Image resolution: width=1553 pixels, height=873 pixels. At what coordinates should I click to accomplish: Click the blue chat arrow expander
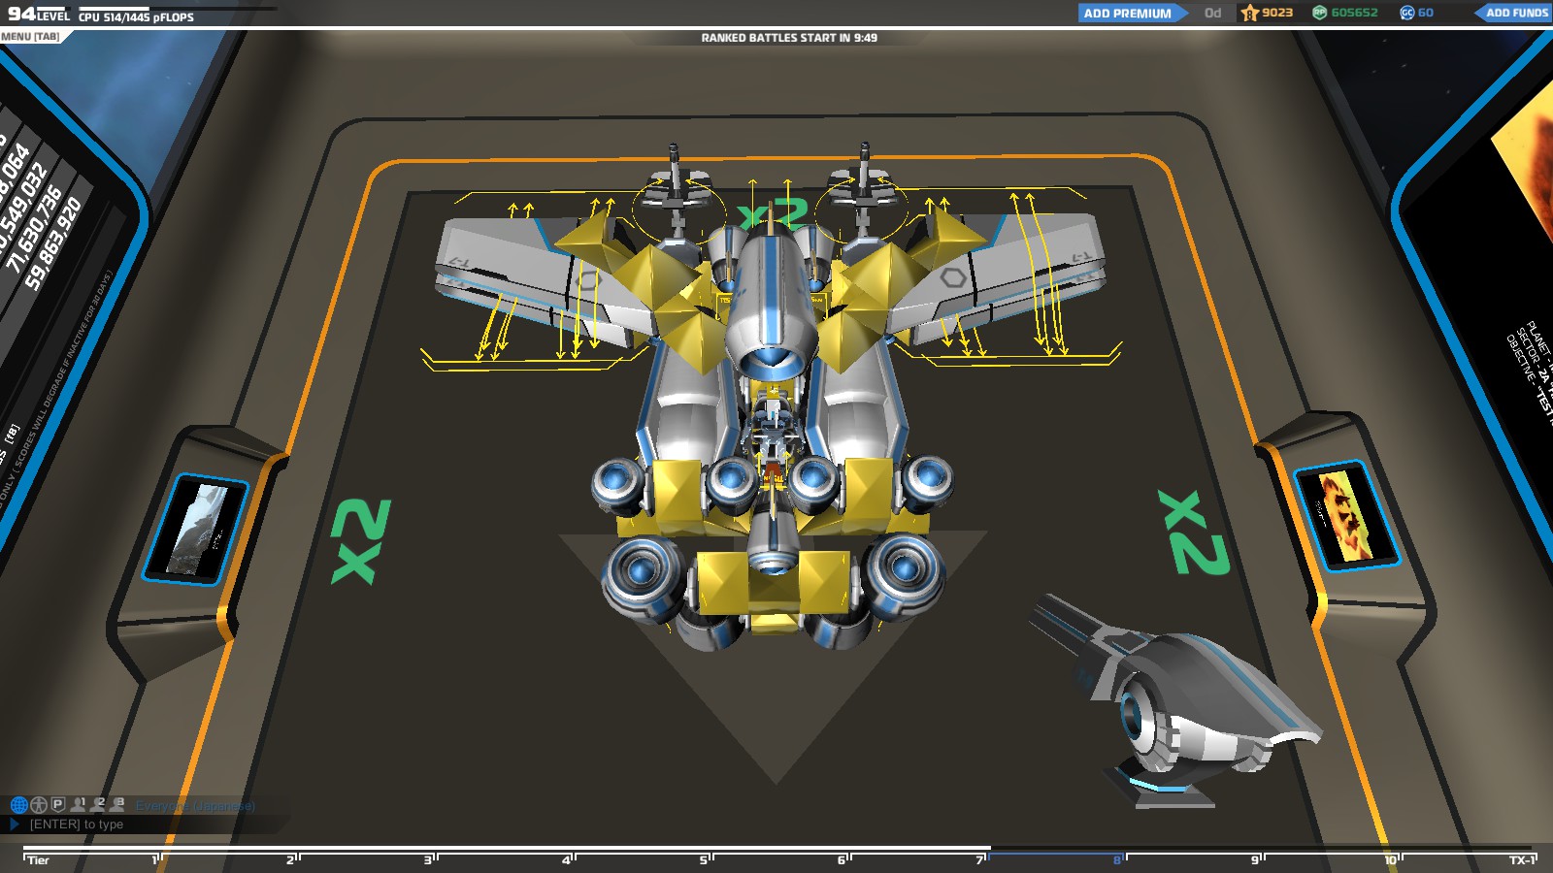pos(14,824)
